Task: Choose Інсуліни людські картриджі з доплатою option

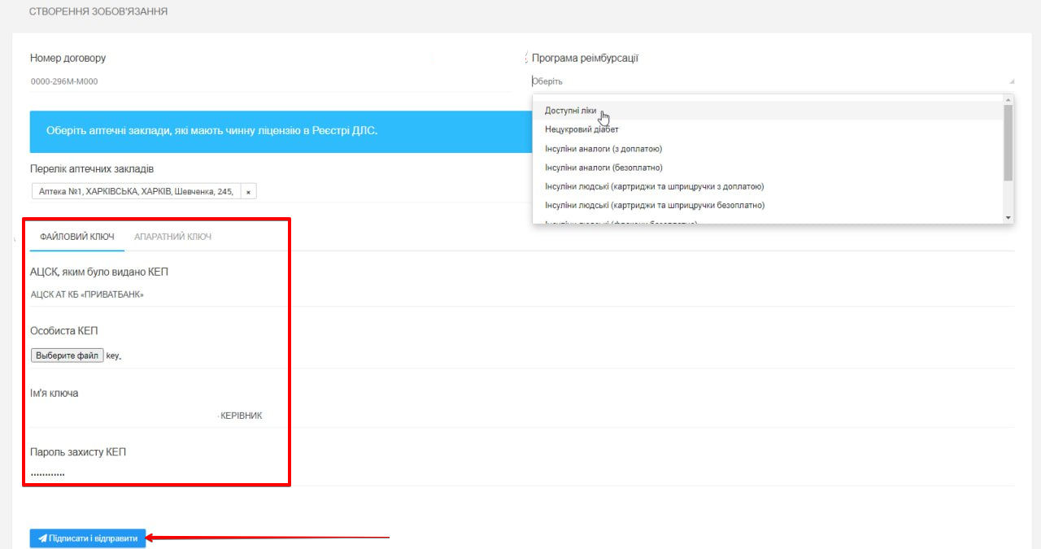Action: click(654, 186)
